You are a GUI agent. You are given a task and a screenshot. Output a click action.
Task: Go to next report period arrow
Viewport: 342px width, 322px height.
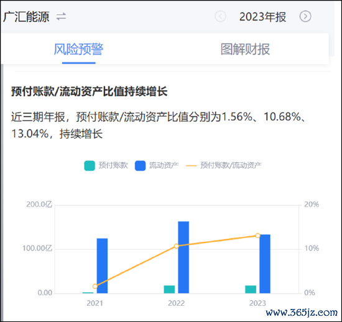[305, 16]
